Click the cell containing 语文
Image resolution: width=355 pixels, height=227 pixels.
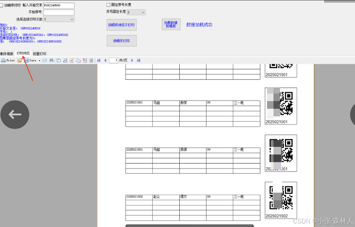[x=193, y=197]
